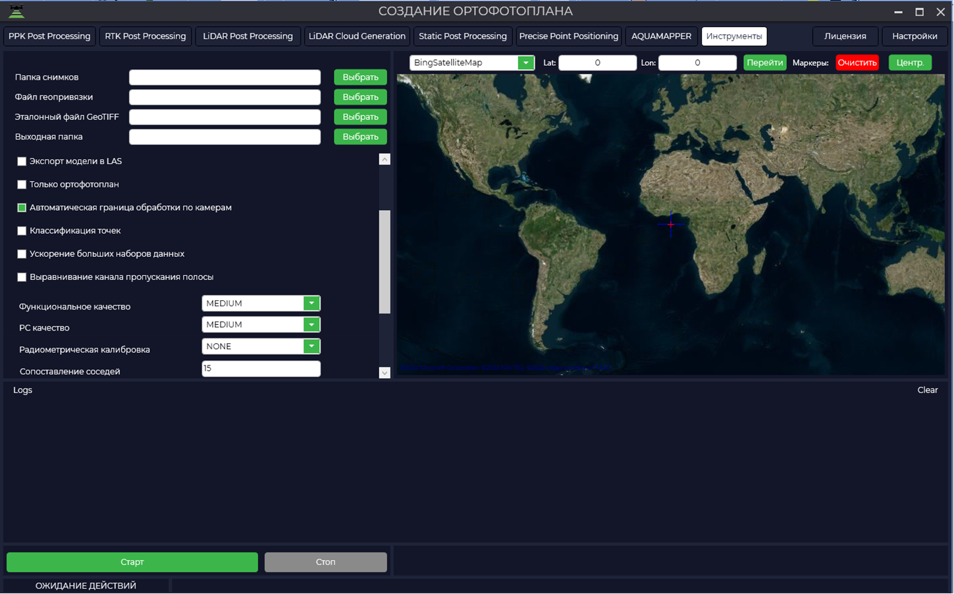
Task: Toggle Ускорение больших наборов данных checkbox
Action: tap(22, 254)
